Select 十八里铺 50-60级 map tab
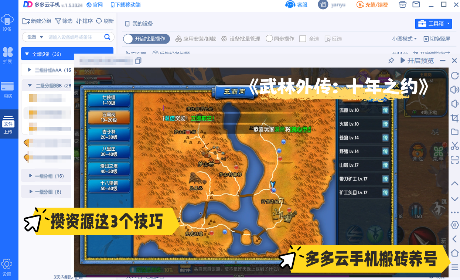 tap(109, 185)
